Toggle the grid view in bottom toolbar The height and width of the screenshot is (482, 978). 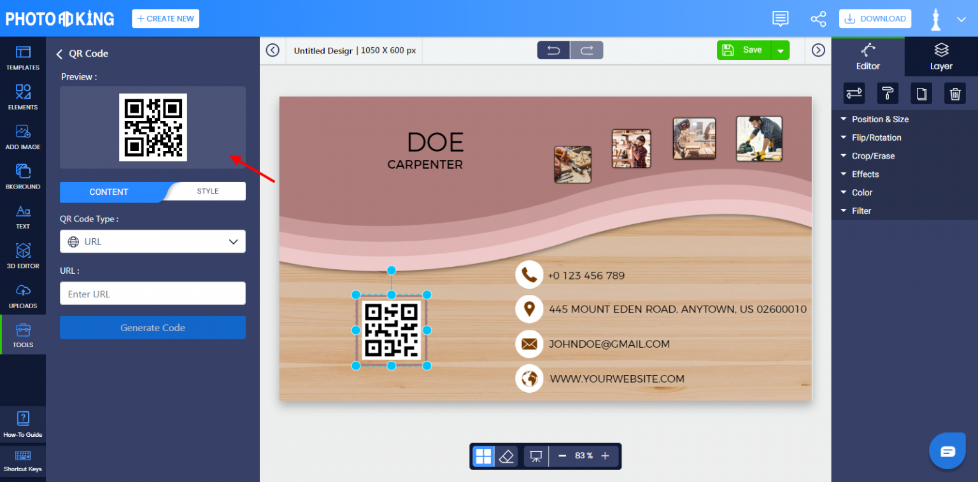point(483,456)
